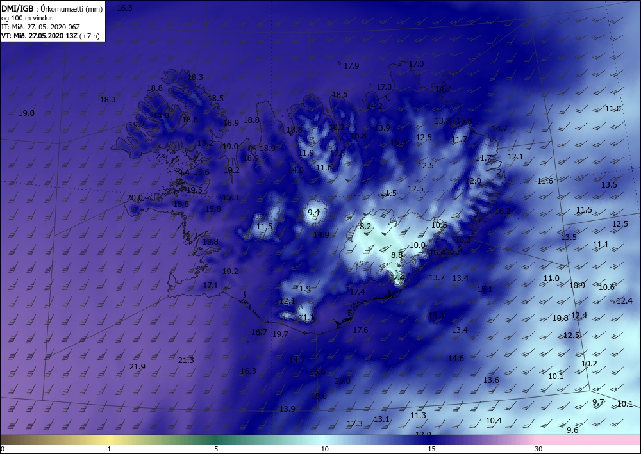Click the value '9.7' on the map

coord(598,401)
